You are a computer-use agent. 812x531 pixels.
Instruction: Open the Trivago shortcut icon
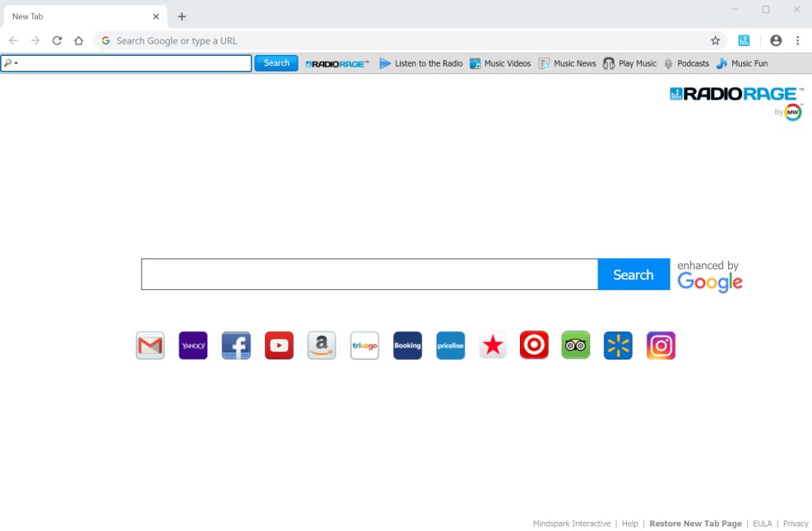tap(364, 345)
